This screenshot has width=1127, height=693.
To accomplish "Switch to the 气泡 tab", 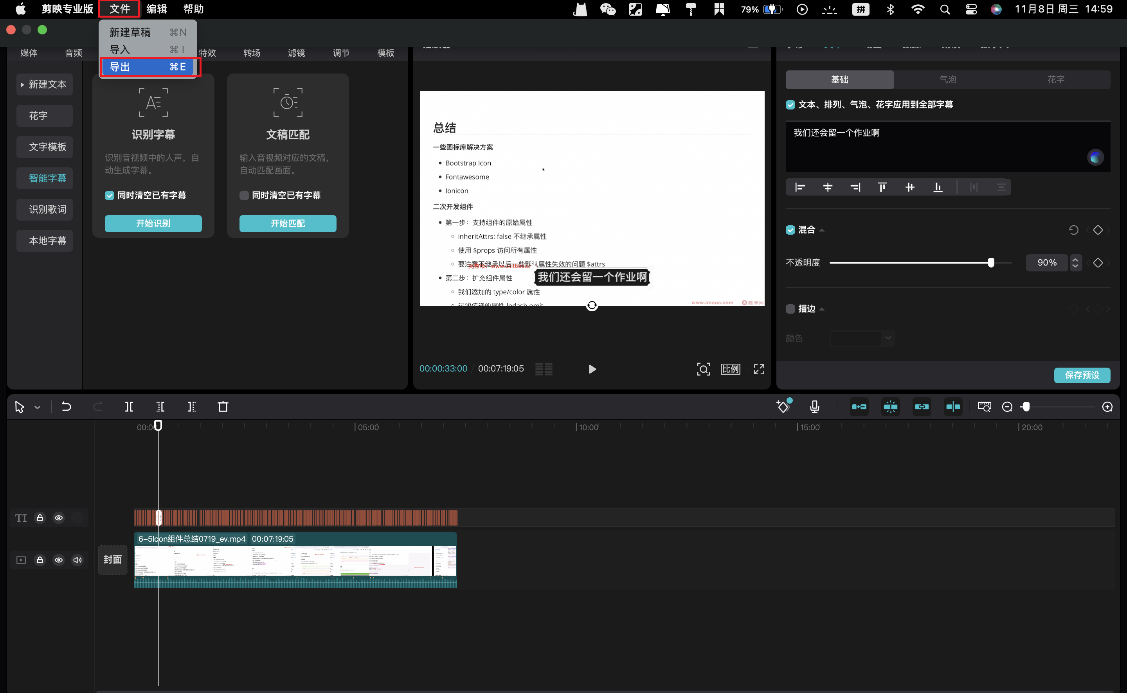I will click(x=948, y=79).
